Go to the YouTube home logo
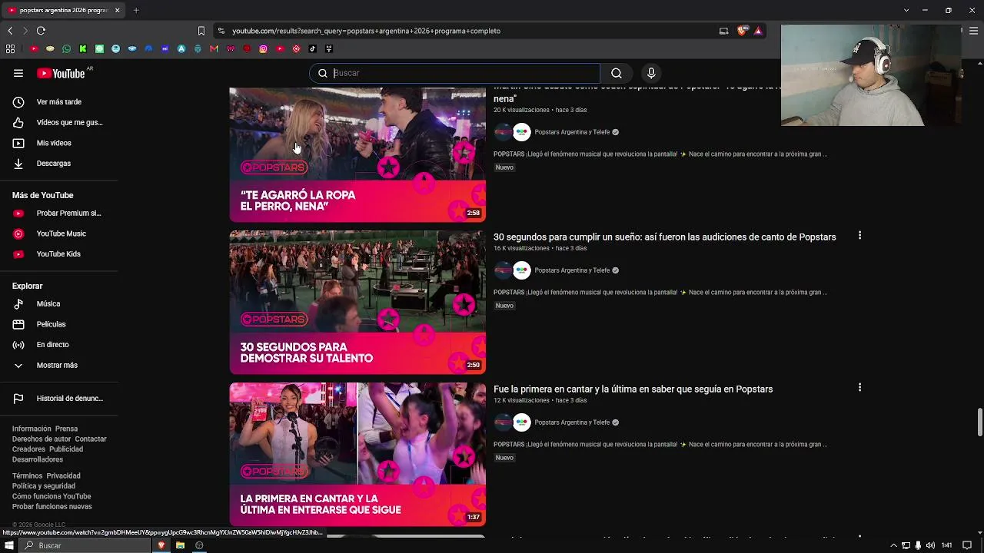This screenshot has height=553, width=984. (x=61, y=73)
